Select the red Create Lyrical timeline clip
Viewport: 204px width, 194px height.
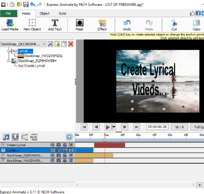(x=110, y=145)
